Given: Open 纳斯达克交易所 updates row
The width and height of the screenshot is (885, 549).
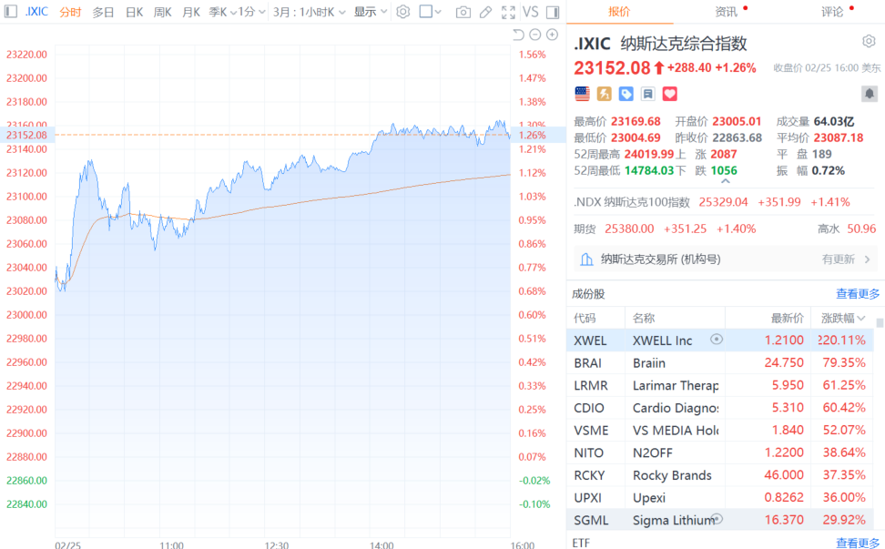Looking at the screenshot, I should coord(725,259).
